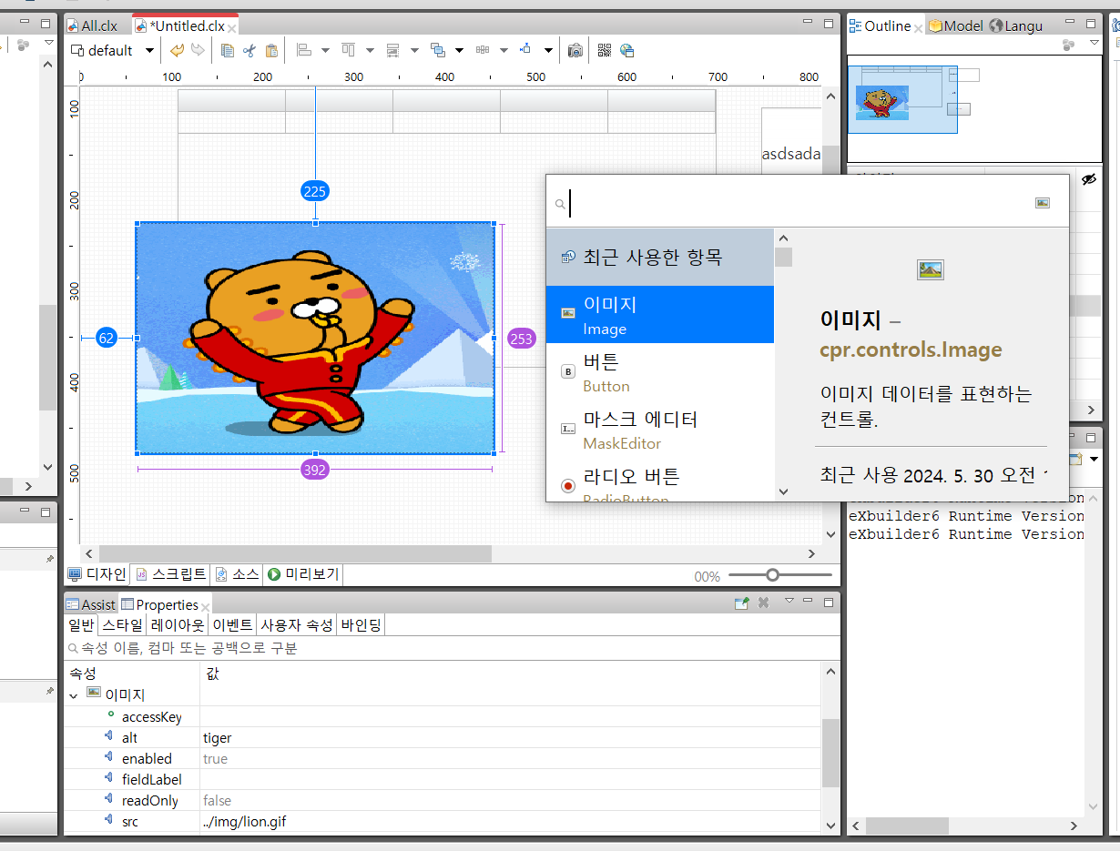Toggle the crossed-eye visibility icon in Outline
The height and width of the screenshot is (851, 1120).
(1088, 179)
